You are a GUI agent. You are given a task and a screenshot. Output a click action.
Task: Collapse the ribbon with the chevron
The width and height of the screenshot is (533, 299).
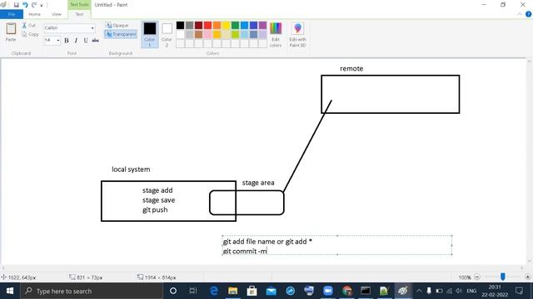520,14
